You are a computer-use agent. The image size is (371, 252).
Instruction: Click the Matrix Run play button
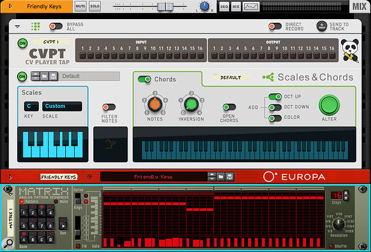pyautogui.click(x=63, y=224)
